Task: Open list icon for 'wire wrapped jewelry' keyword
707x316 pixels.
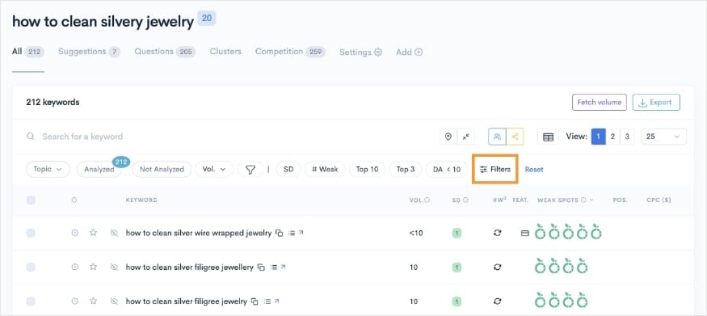Action: click(x=291, y=233)
